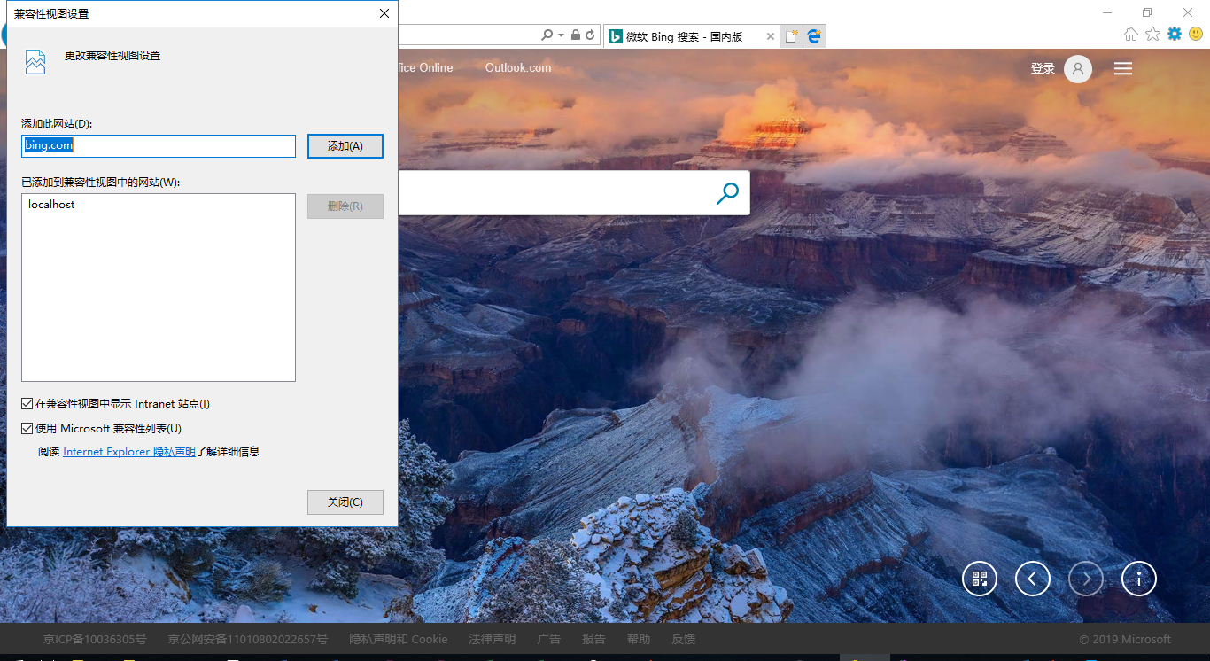The height and width of the screenshot is (661, 1210).
Task: Click the Home icon in the toolbar
Action: 1130,34
